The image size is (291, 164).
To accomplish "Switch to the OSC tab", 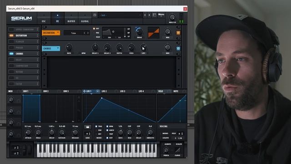I will pos(44,18).
